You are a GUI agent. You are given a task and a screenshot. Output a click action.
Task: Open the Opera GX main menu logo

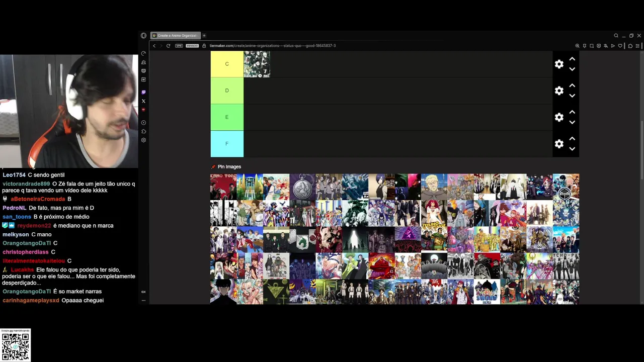[x=144, y=36]
